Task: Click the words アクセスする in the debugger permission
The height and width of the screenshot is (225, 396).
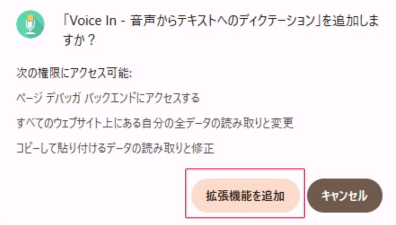Action: click(173, 98)
